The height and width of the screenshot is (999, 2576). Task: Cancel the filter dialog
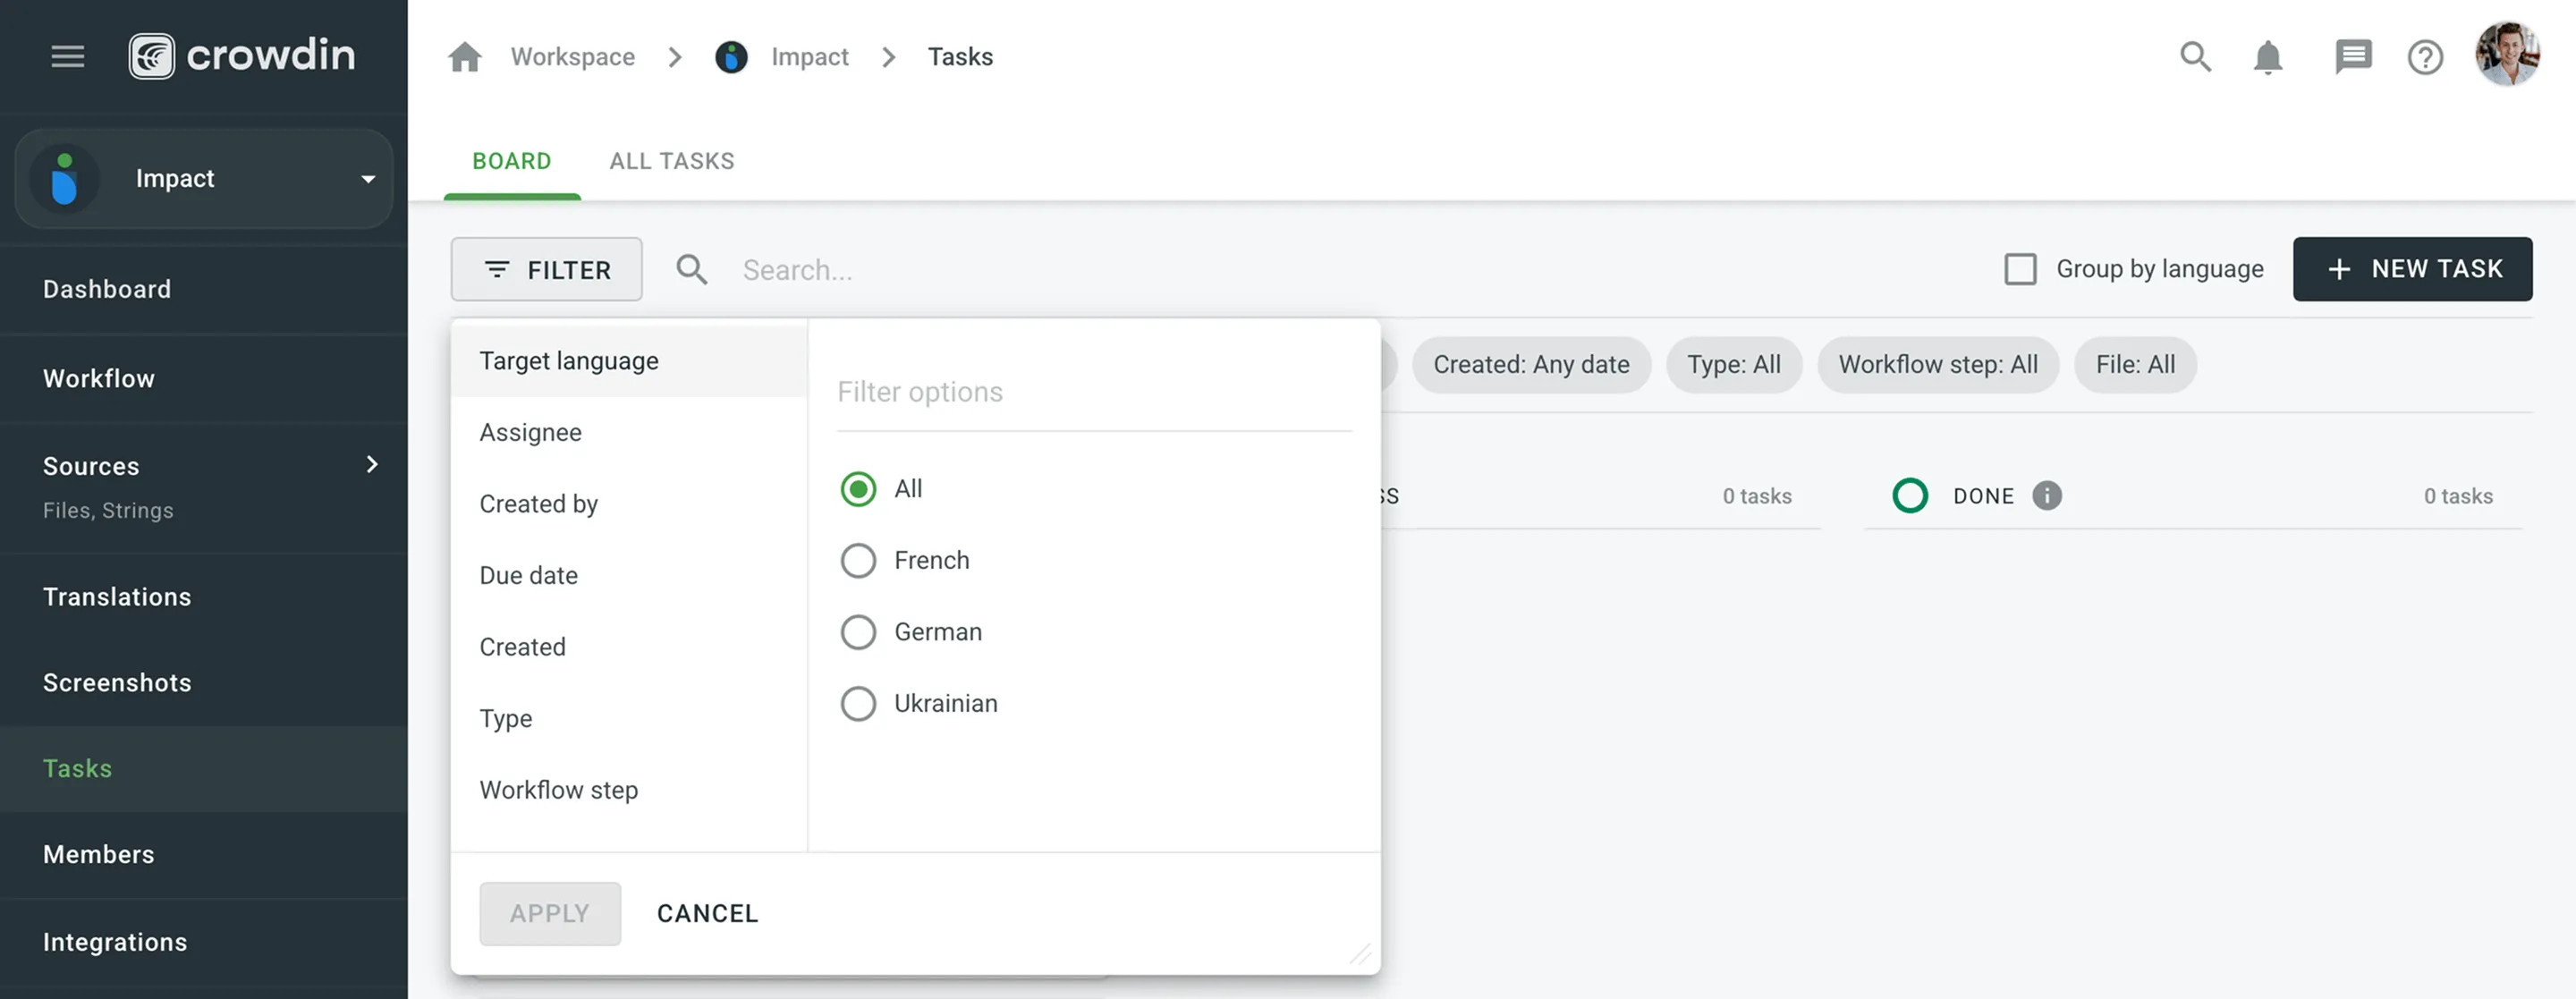[x=707, y=913]
